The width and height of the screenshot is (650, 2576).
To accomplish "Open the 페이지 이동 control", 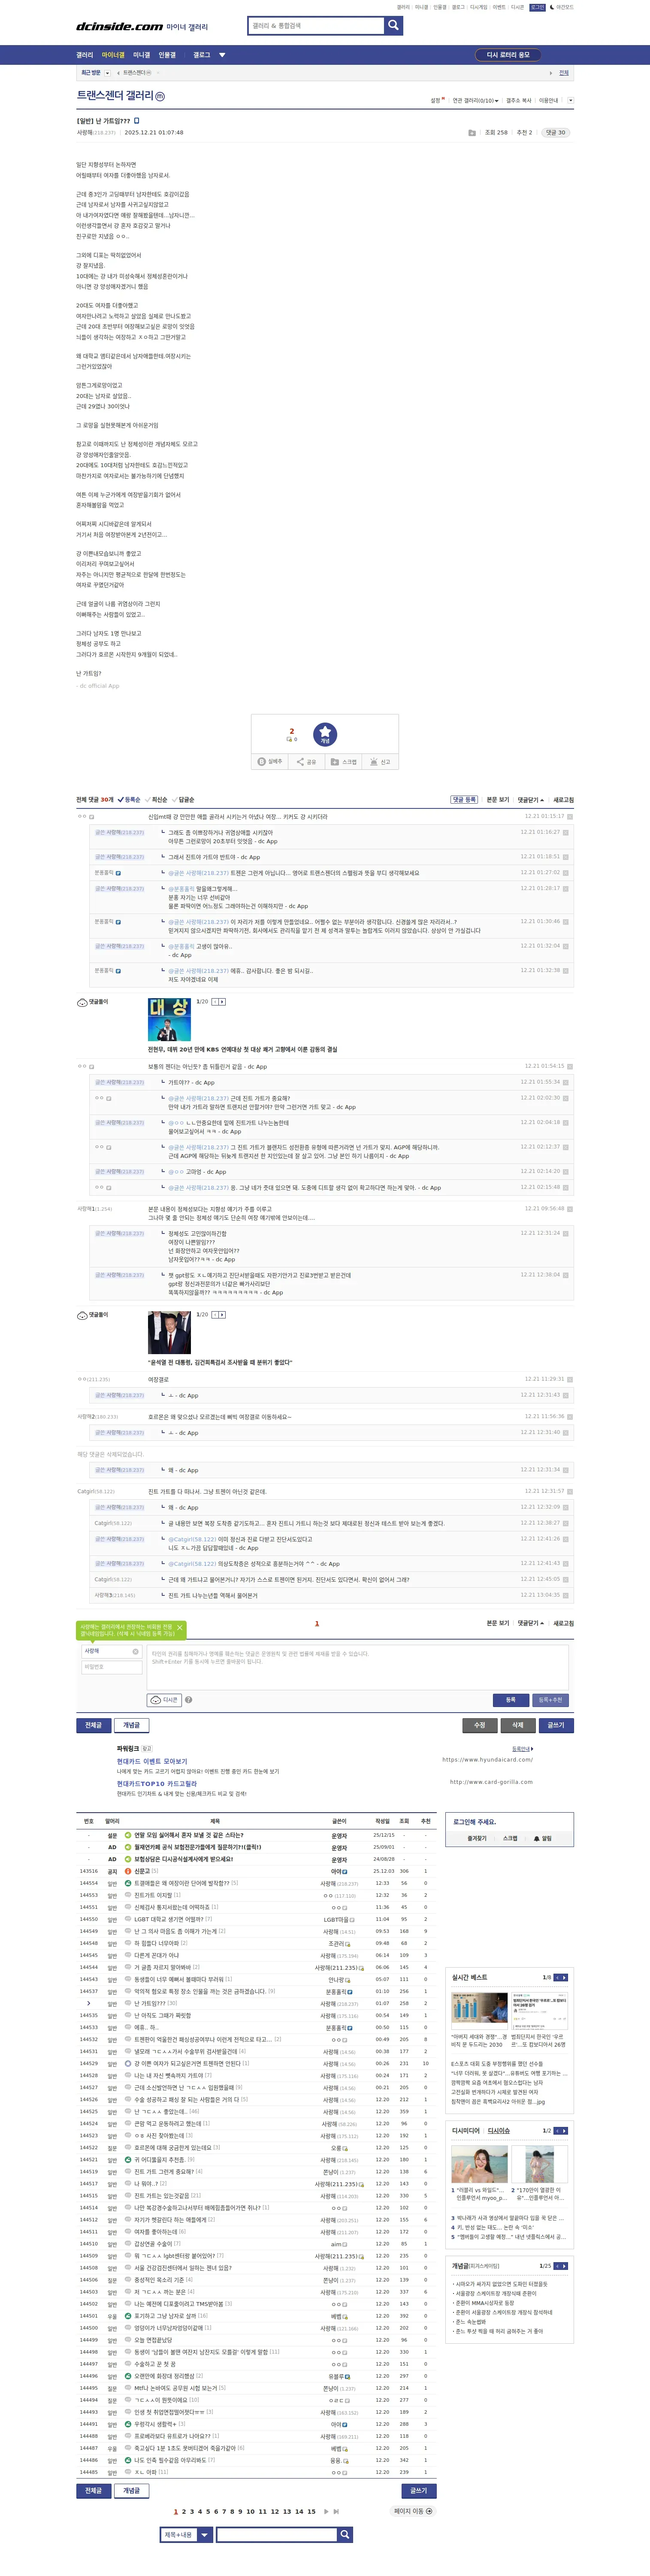I will pos(413,2511).
